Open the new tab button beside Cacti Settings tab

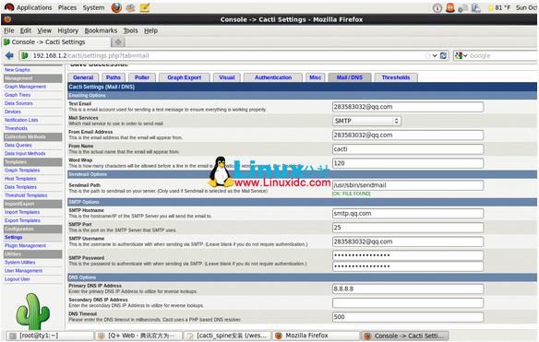(118, 42)
